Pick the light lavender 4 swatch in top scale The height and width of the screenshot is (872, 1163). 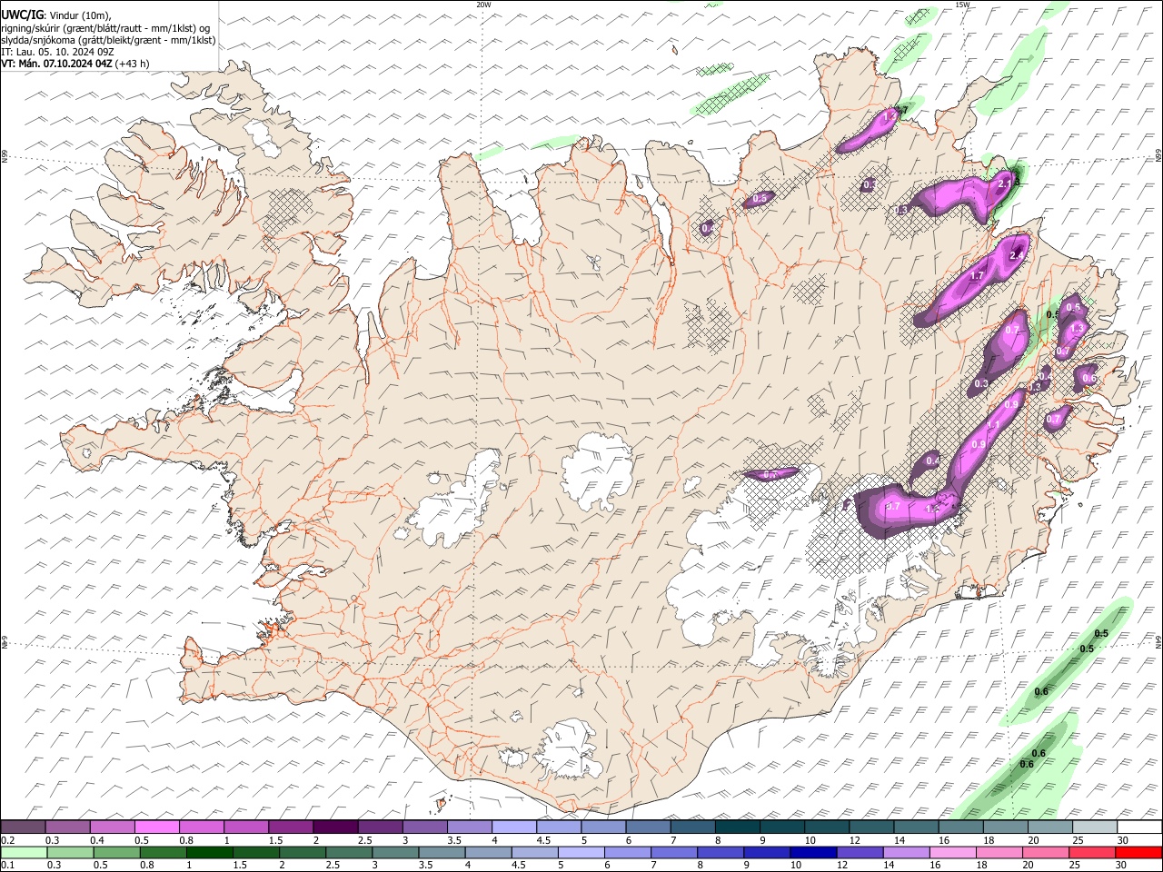click(x=514, y=827)
